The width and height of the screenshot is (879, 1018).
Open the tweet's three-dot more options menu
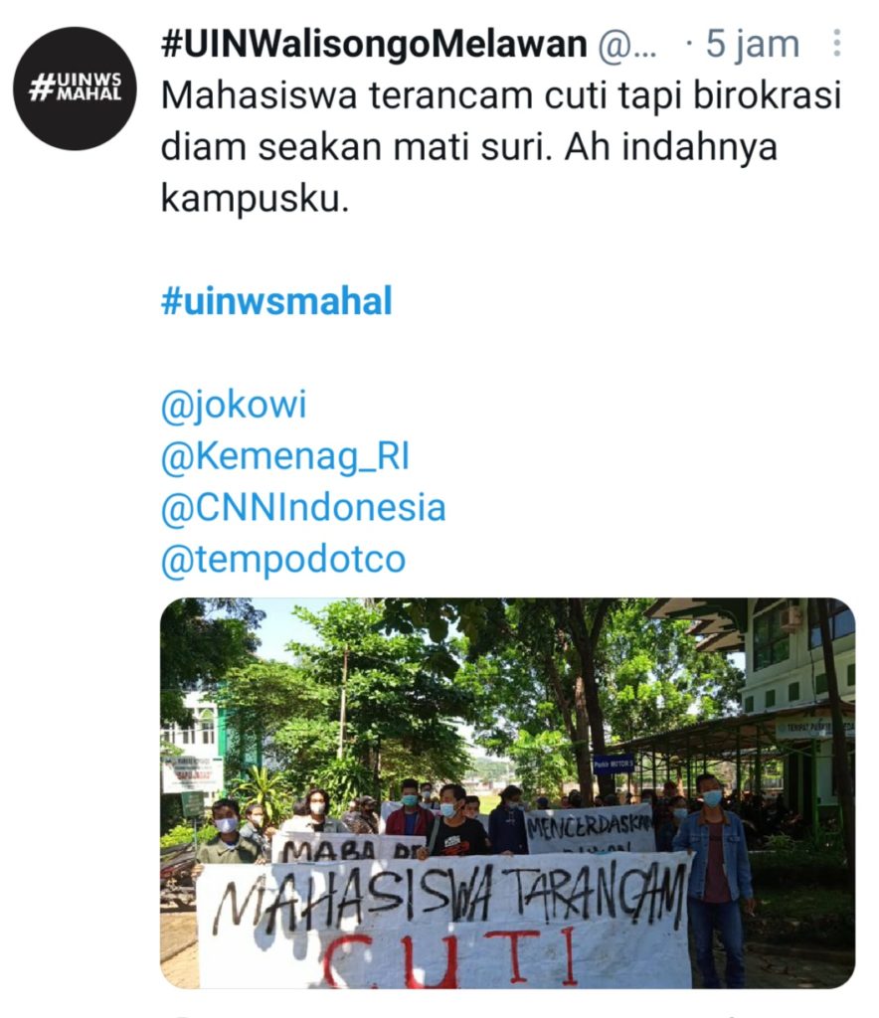coord(837,44)
